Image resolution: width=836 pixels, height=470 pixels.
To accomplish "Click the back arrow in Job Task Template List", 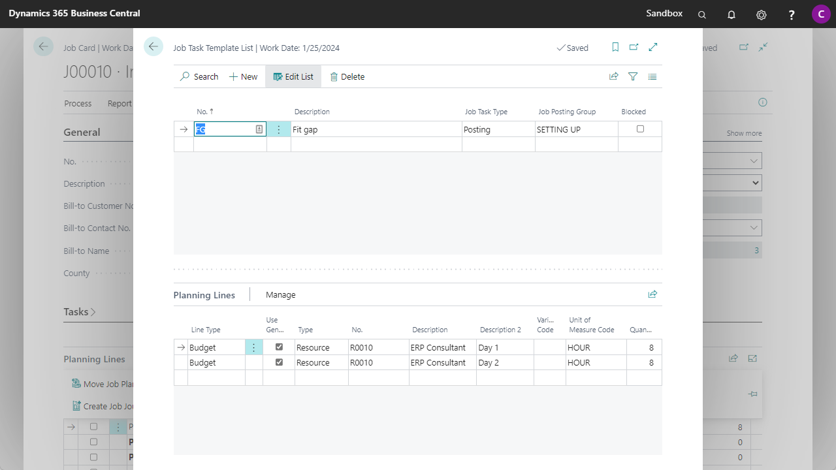I will (153, 47).
